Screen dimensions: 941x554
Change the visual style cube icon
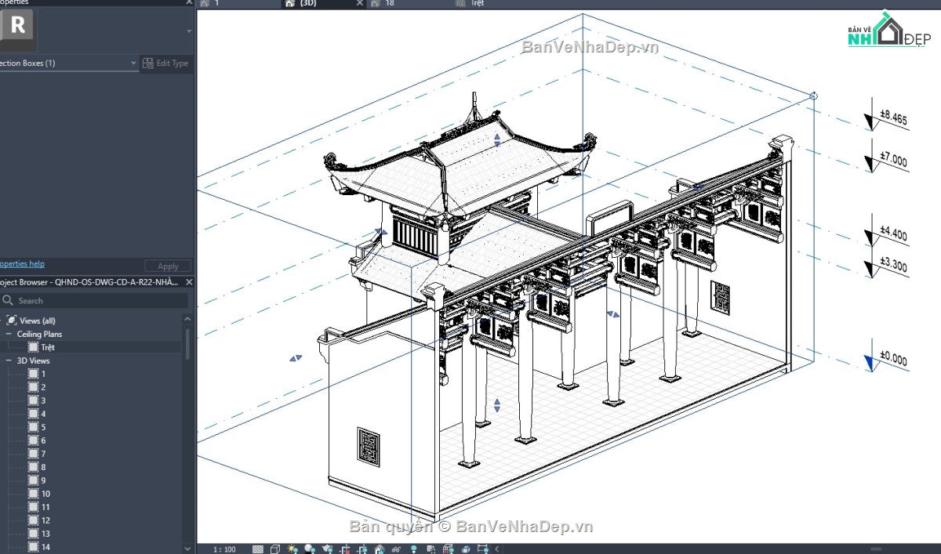coord(275,549)
